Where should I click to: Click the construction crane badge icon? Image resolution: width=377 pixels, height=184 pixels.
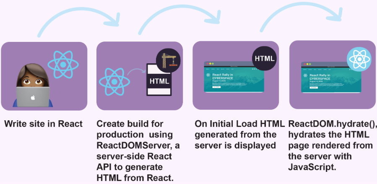coord(168,60)
